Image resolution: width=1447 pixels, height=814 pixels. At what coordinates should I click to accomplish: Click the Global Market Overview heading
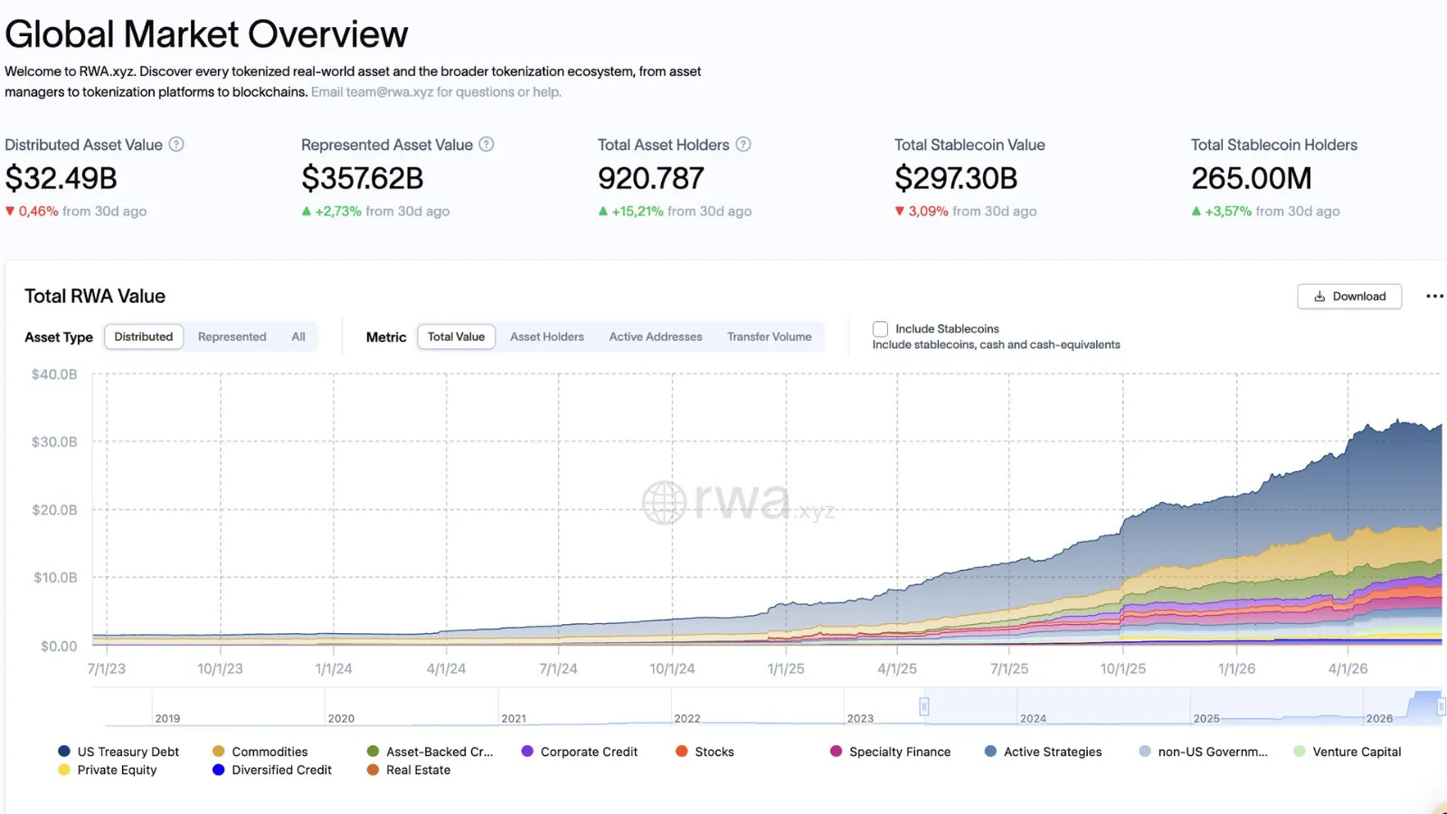(x=206, y=34)
